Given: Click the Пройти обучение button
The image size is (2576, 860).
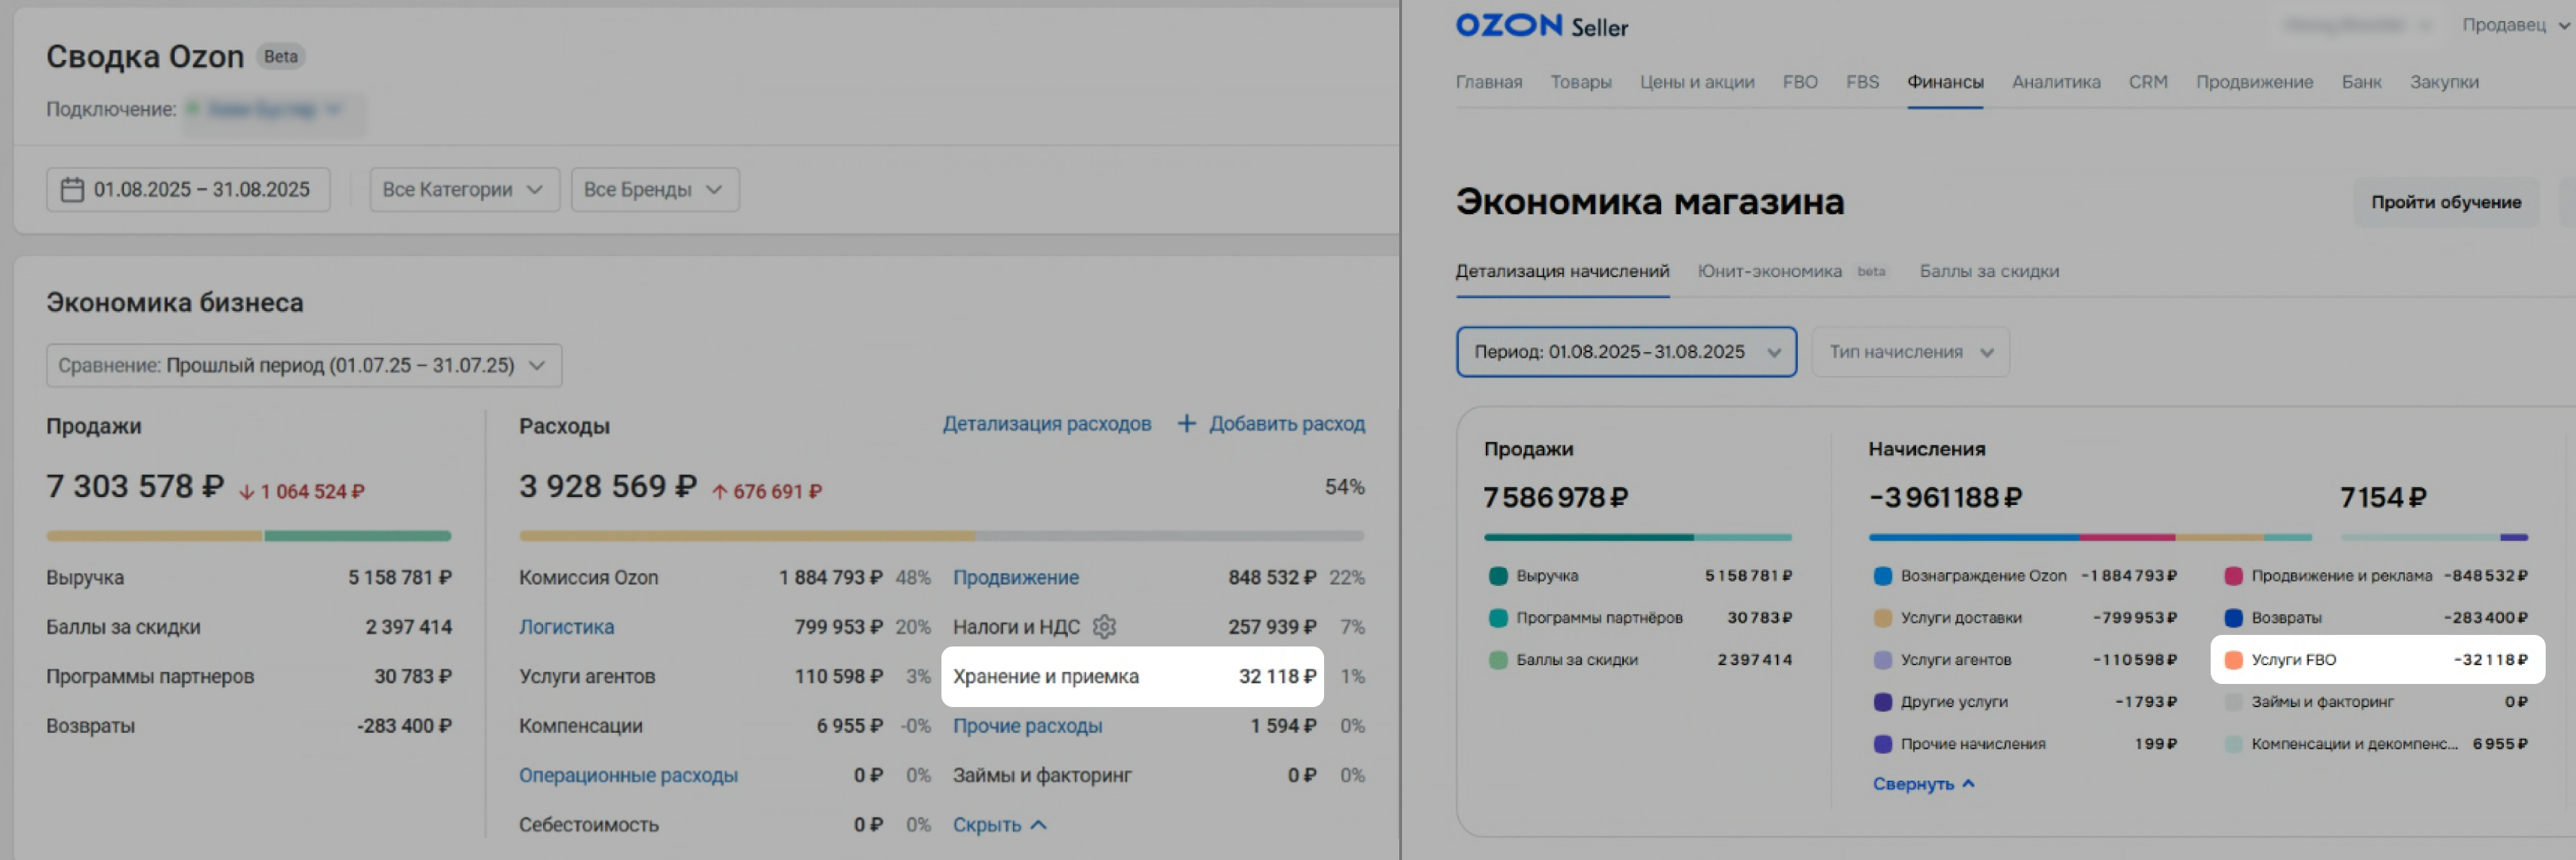Looking at the screenshot, I should tap(2445, 203).
